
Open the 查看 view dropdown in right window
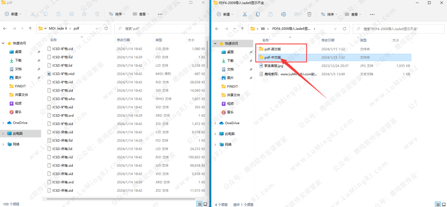[x=352, y=14]
